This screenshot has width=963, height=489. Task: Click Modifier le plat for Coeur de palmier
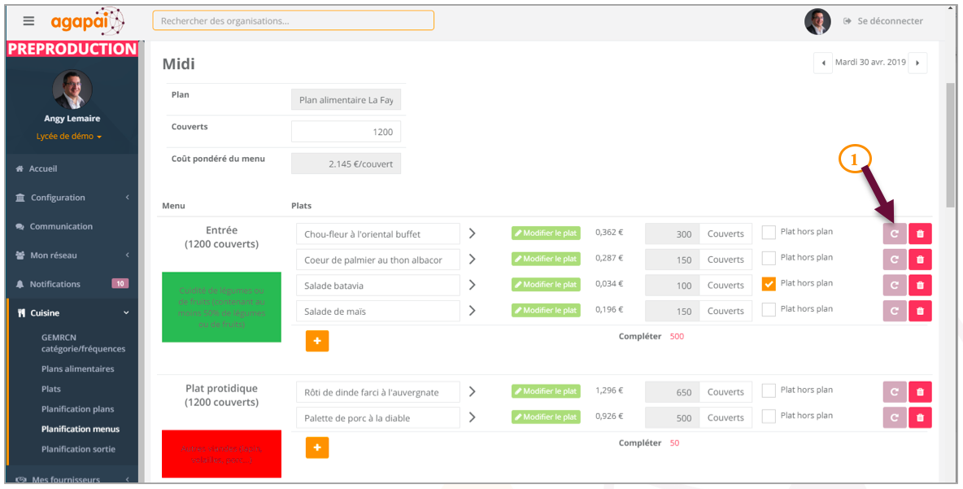click(546, 259)
